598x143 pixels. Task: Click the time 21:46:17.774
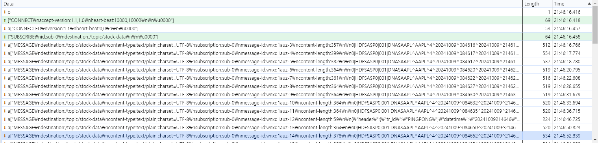(x=567, y=53)
